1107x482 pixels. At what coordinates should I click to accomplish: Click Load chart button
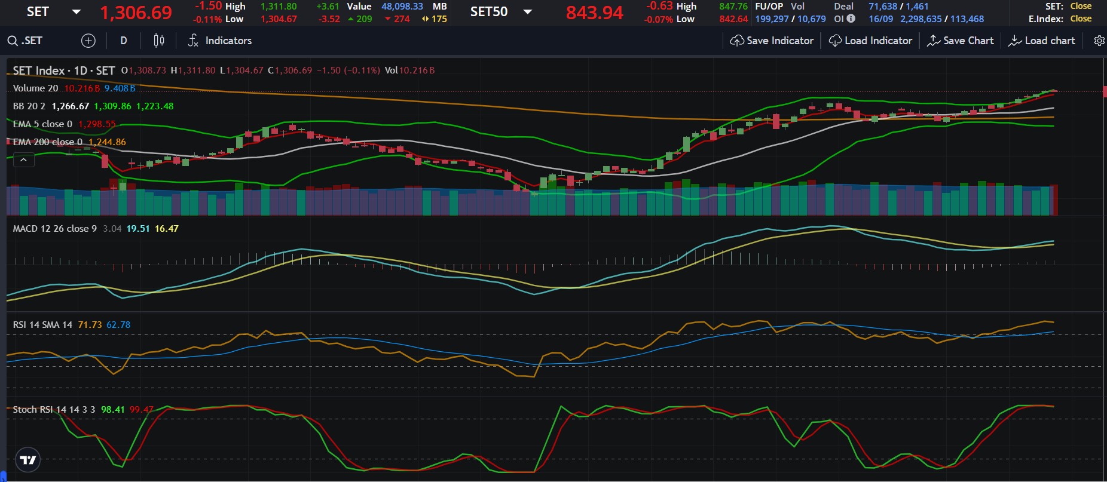1042,41
